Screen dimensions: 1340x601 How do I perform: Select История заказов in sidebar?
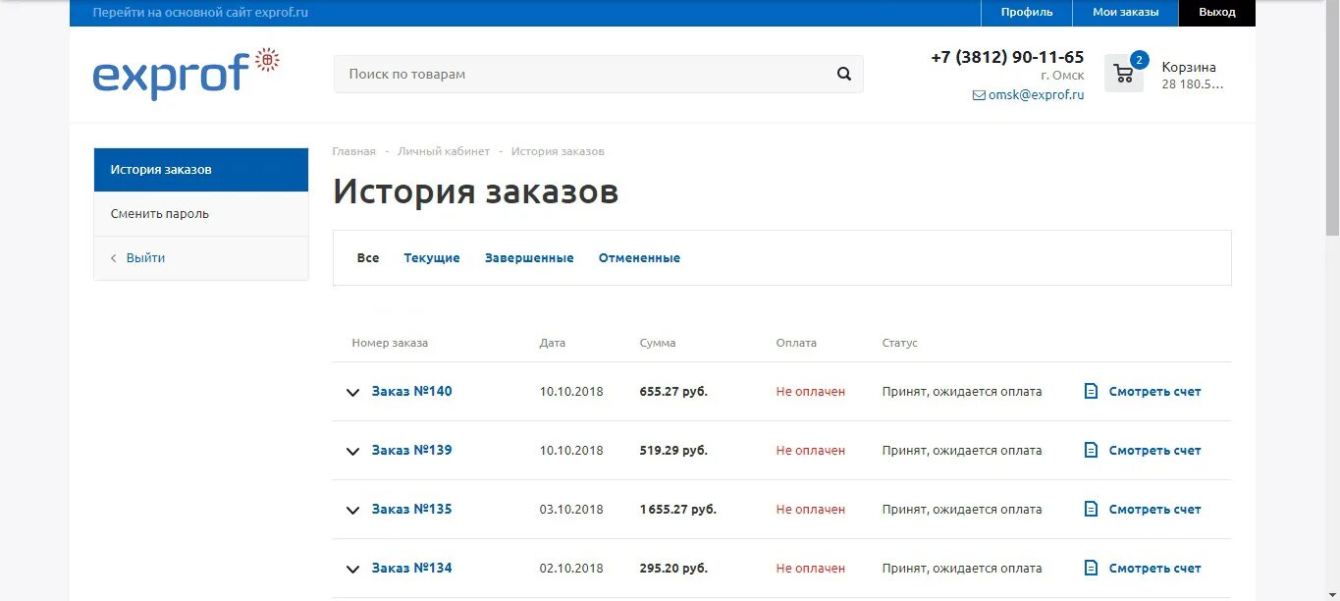[x=201, y=170]
